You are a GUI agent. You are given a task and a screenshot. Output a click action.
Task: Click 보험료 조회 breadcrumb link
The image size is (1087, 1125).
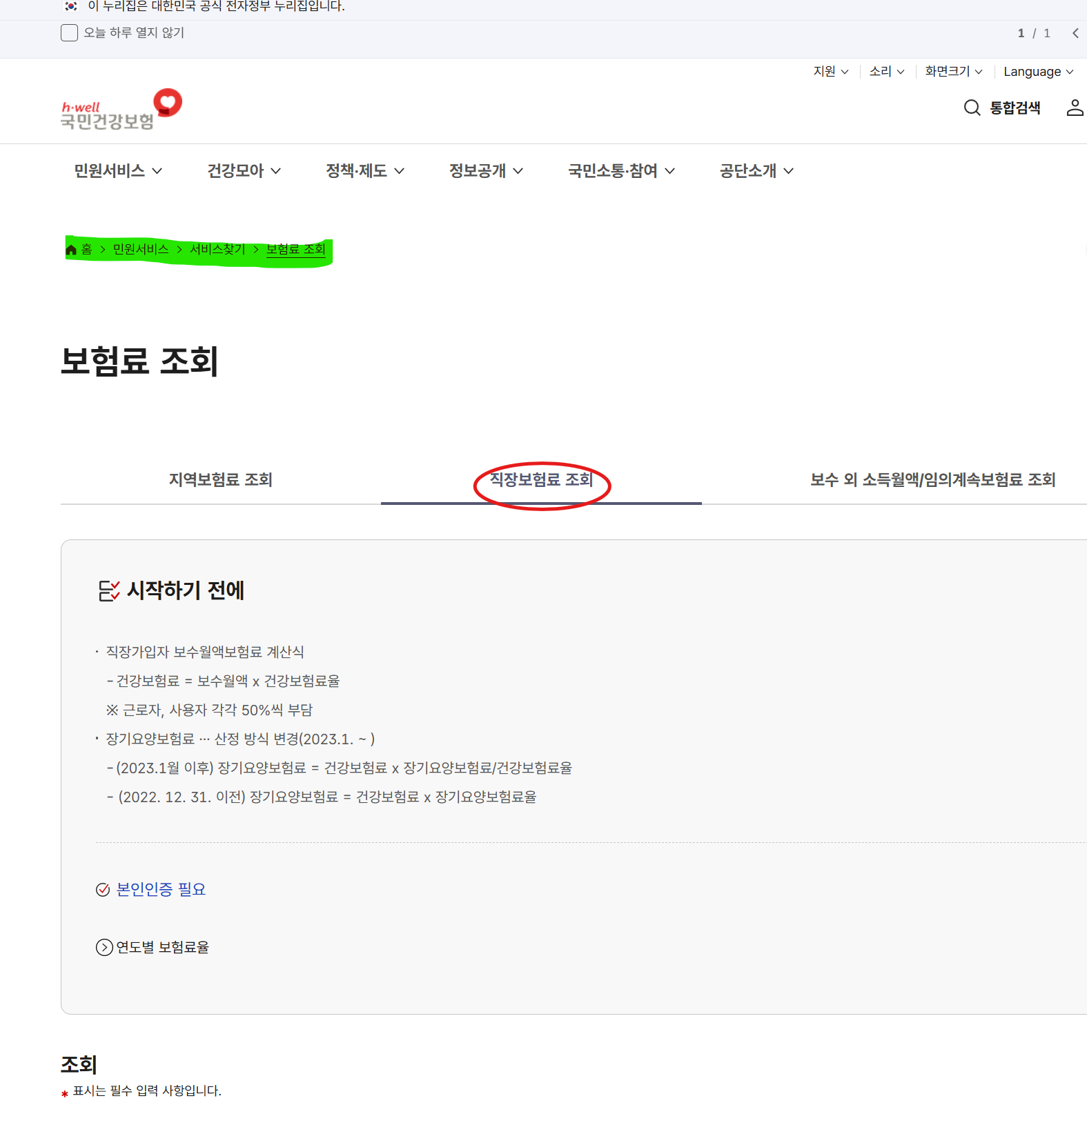click(x=296, y=250)
